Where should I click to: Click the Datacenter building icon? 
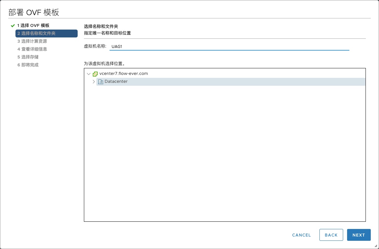(x=101, y=82)
